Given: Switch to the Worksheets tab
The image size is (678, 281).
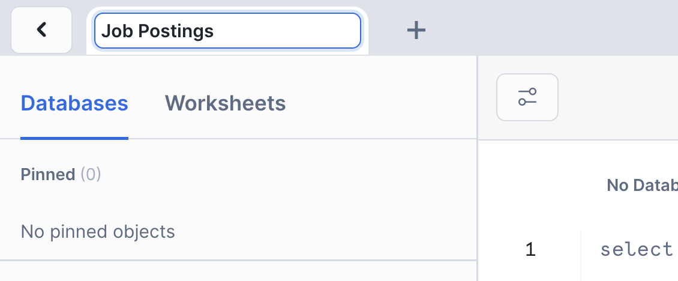Looking at the screenshot, I should (x=225, y=103).
